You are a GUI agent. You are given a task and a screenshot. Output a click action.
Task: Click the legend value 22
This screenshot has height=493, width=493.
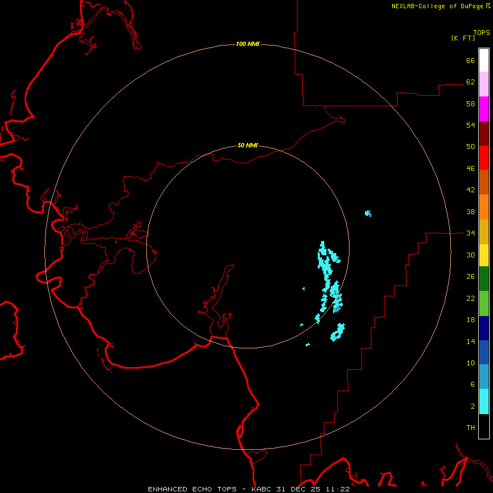click(x=471, y=298)
